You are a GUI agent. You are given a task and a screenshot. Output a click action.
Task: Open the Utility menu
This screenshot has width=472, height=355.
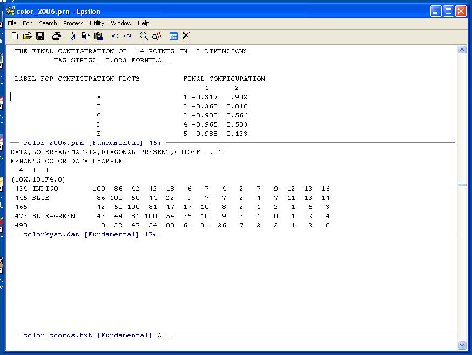[x=97, y=23]
